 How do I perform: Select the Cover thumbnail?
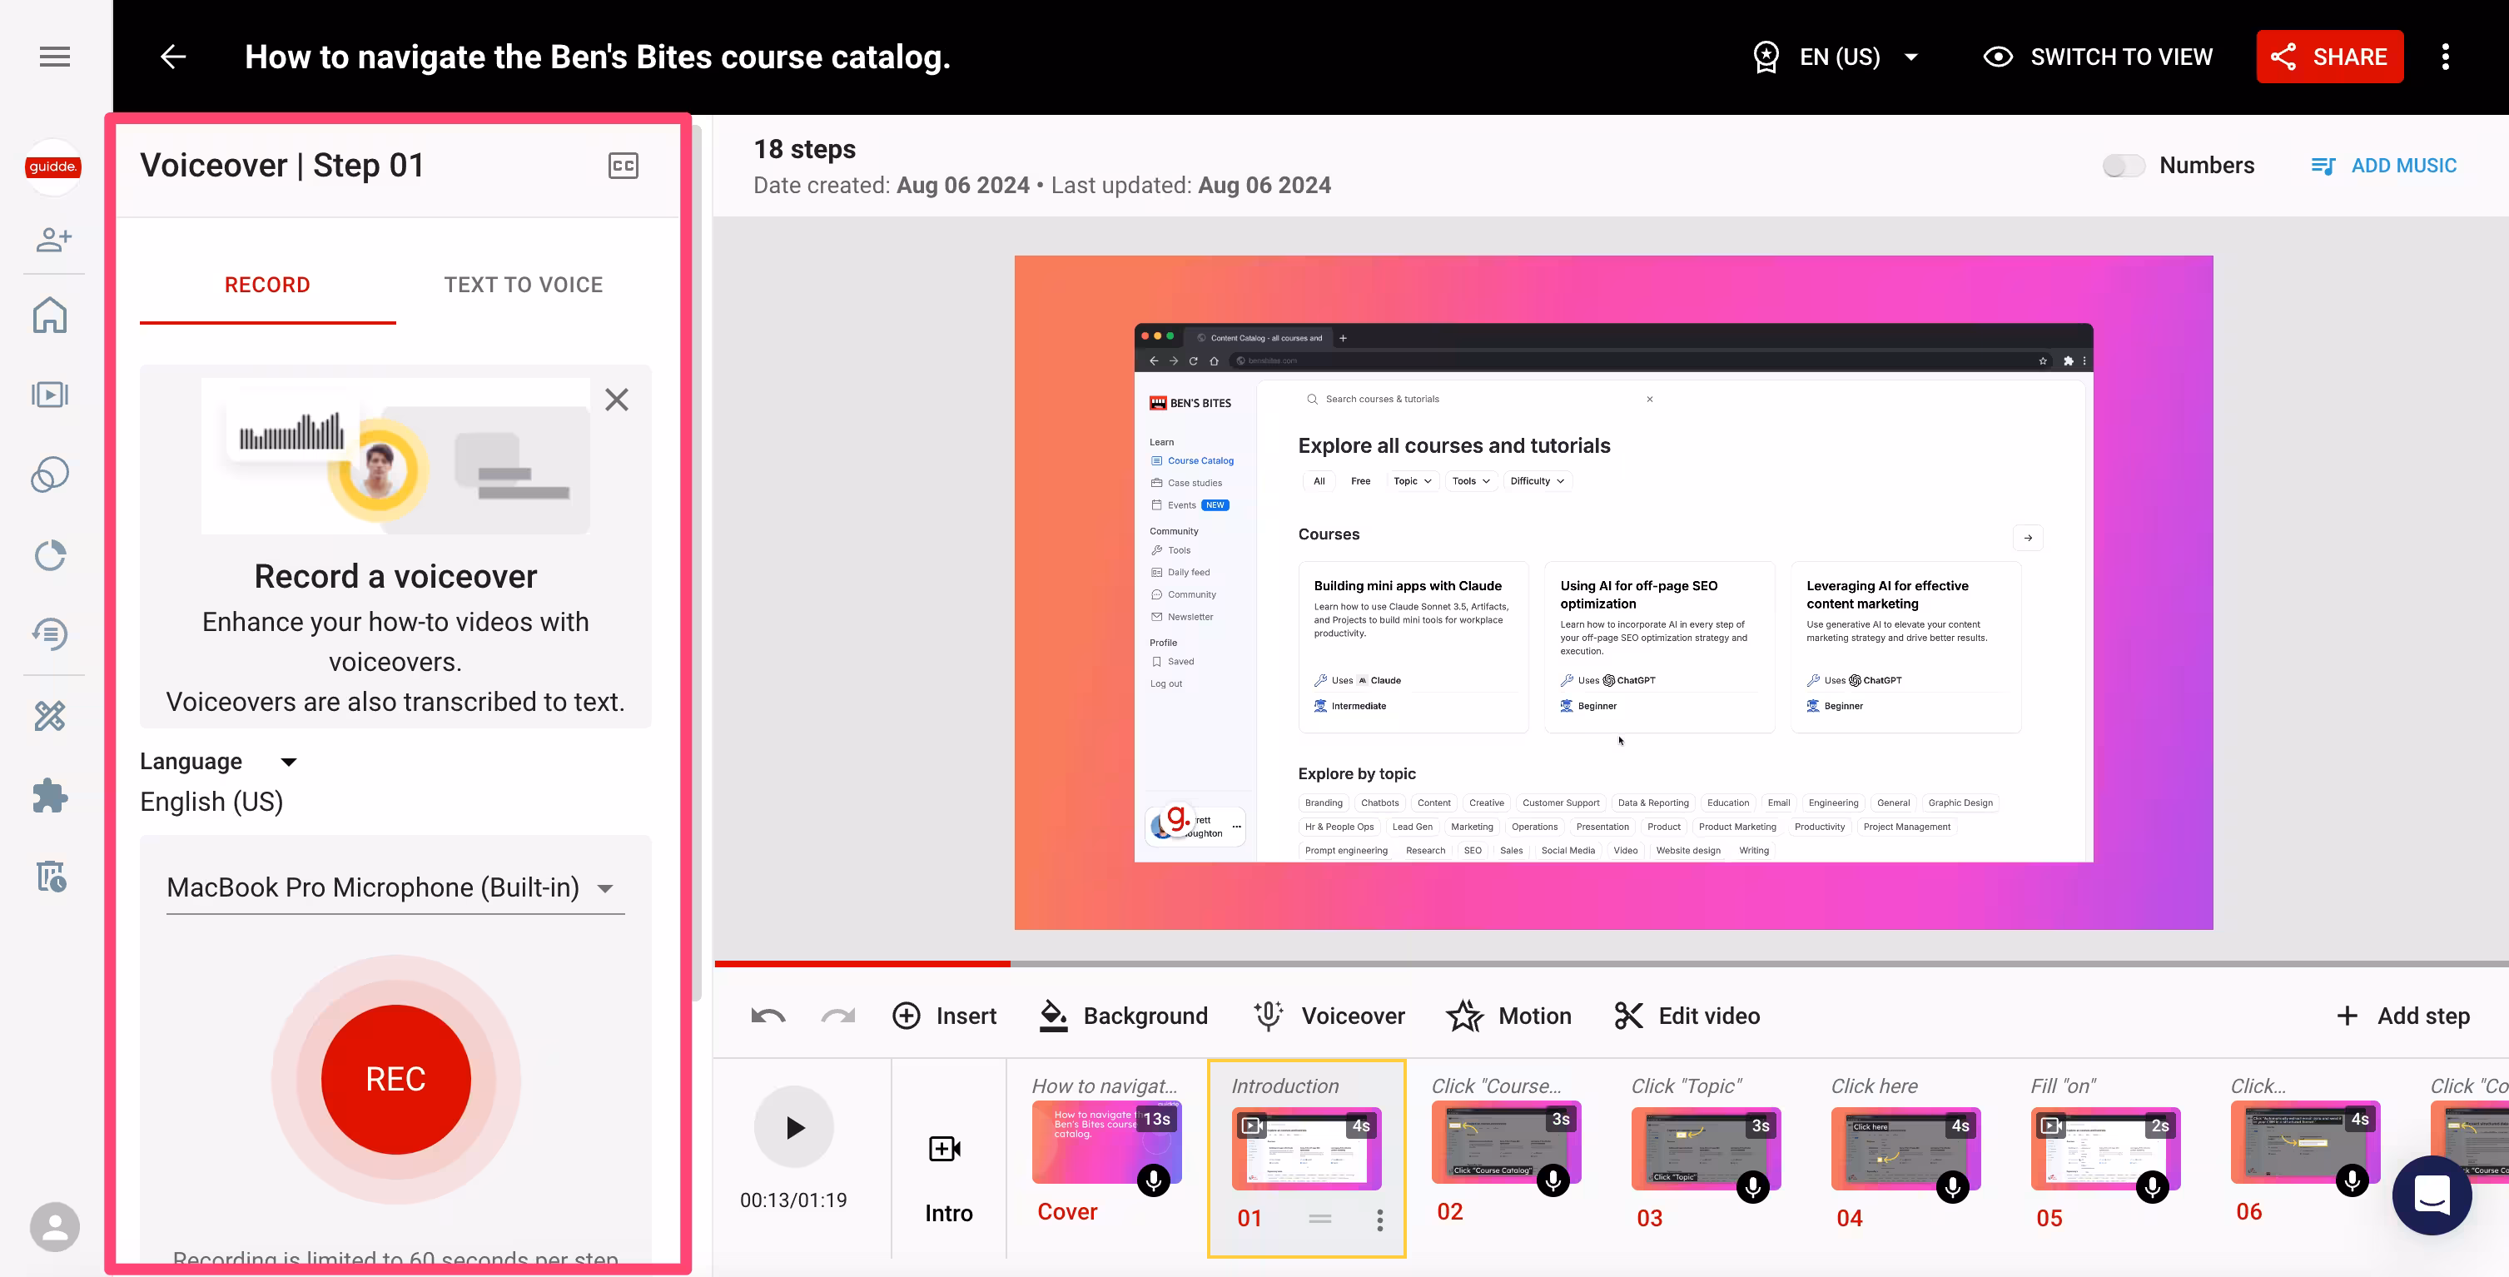coord(1106,1143)
